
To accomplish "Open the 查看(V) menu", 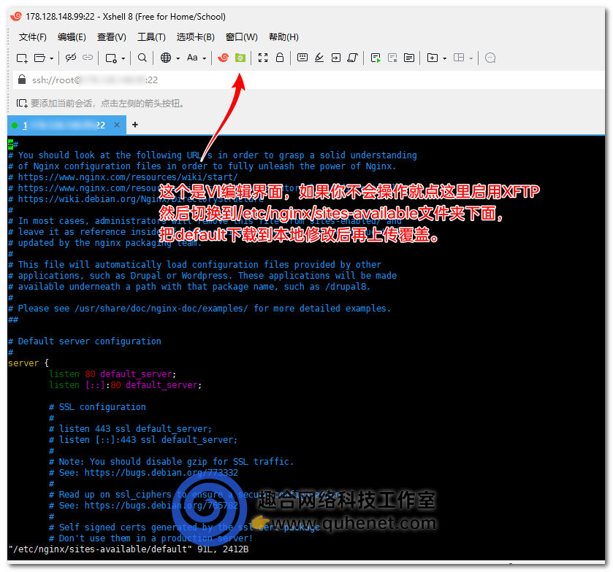I will (111, 37).
